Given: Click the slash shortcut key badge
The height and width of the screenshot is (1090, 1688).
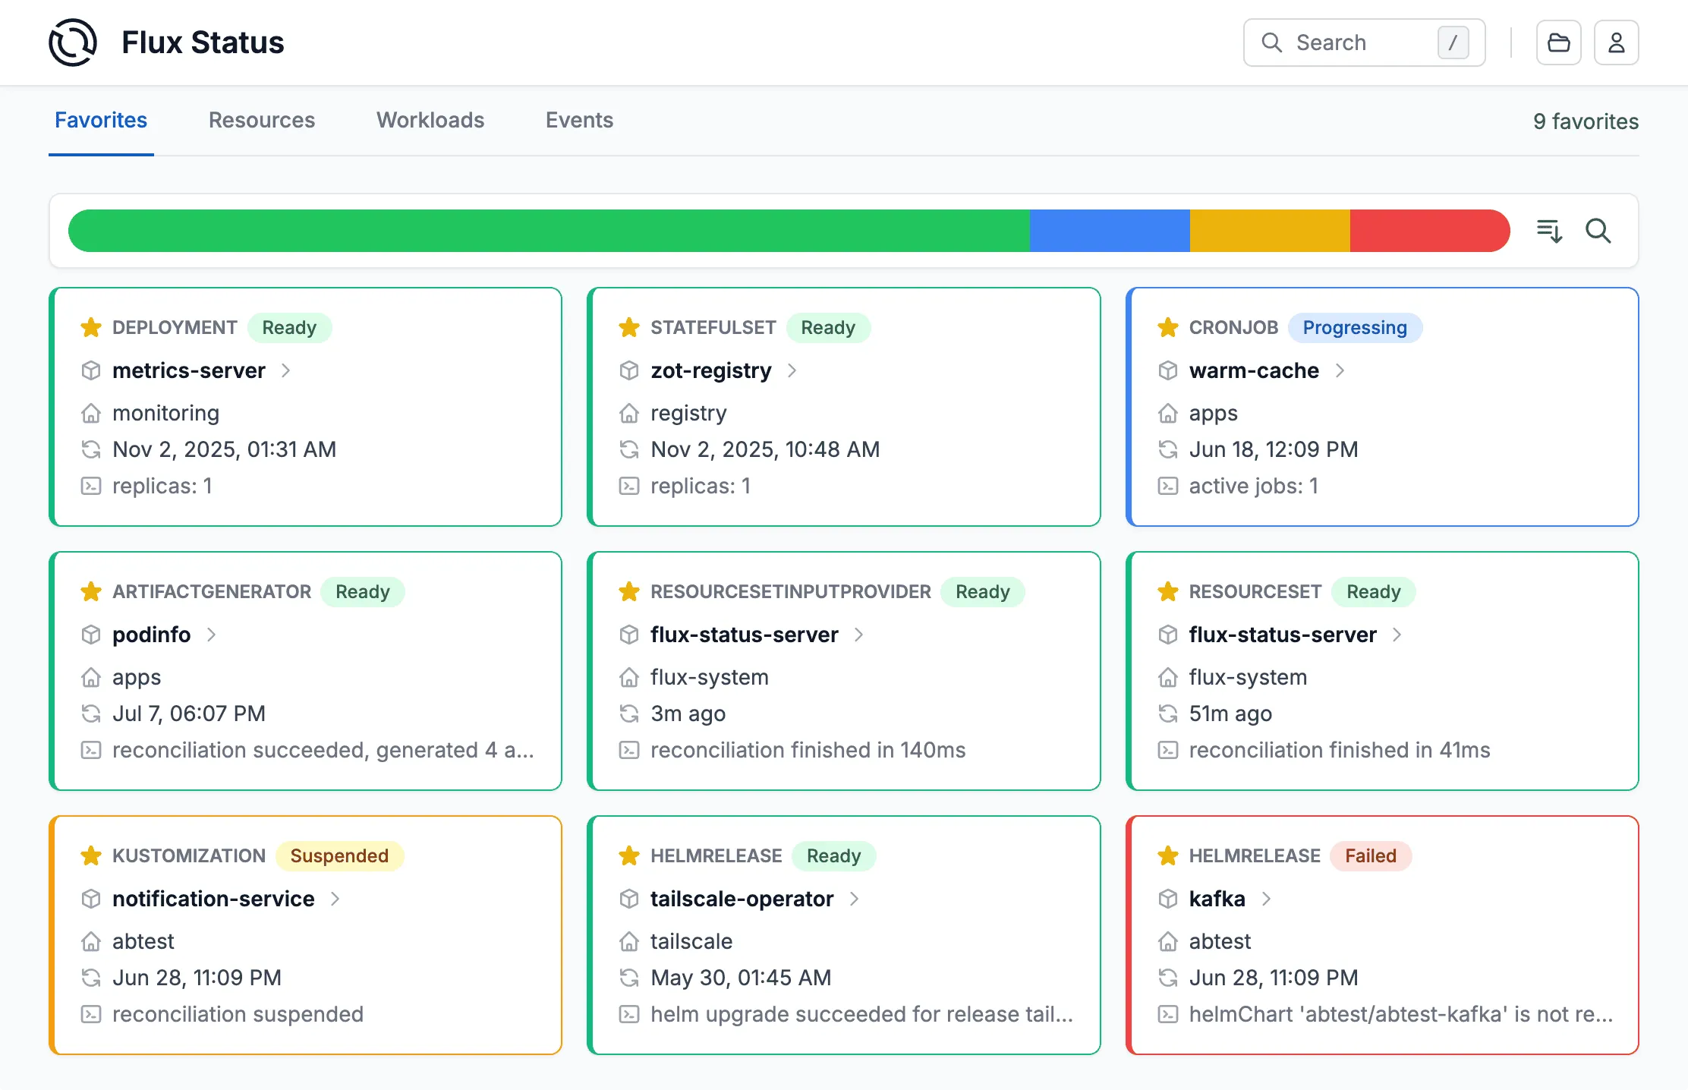Looking at the screenshot, I should [x=1453, y=43].
